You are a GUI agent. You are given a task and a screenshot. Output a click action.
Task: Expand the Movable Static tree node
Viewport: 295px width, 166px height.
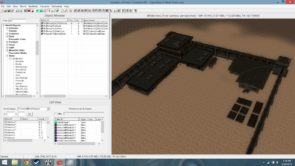click(7, 50)
